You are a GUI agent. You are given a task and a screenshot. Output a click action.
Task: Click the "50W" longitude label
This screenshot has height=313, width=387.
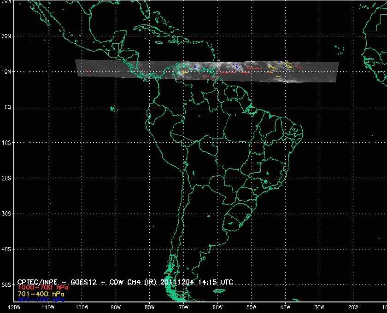(251, 307)
